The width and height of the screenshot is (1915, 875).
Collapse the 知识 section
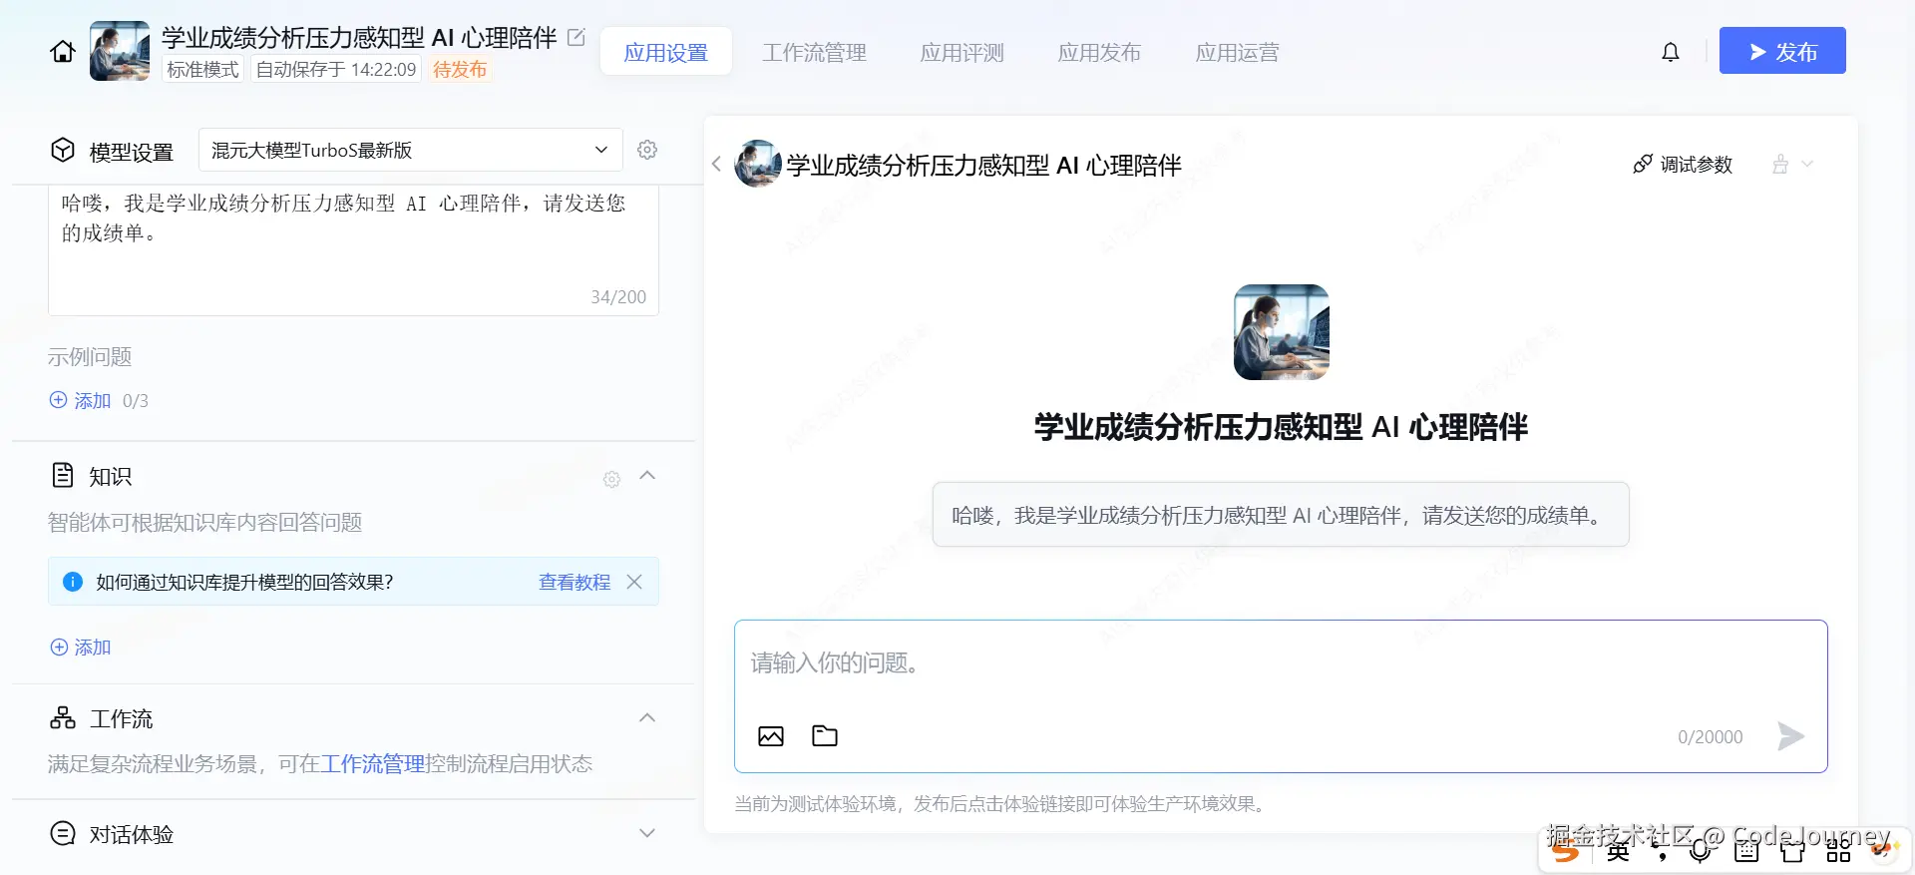tap(647, 476)
